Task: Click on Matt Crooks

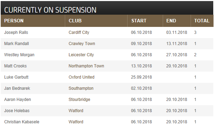Action: click(x=15, y=66)
